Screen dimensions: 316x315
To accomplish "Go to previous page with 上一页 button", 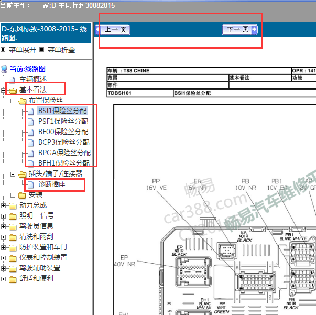I will pyautogui.click(x=113, y=30).
